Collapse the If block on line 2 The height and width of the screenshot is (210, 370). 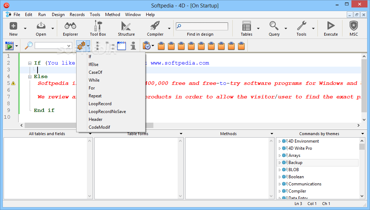[x=30, y=63]
